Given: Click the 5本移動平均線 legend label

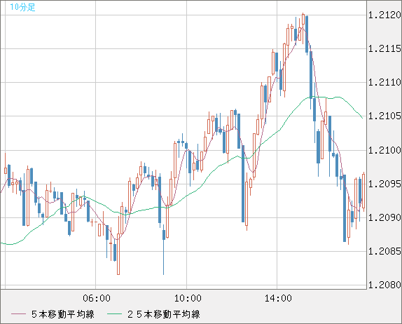Looking at the screenshot, I should coord(63,314).
